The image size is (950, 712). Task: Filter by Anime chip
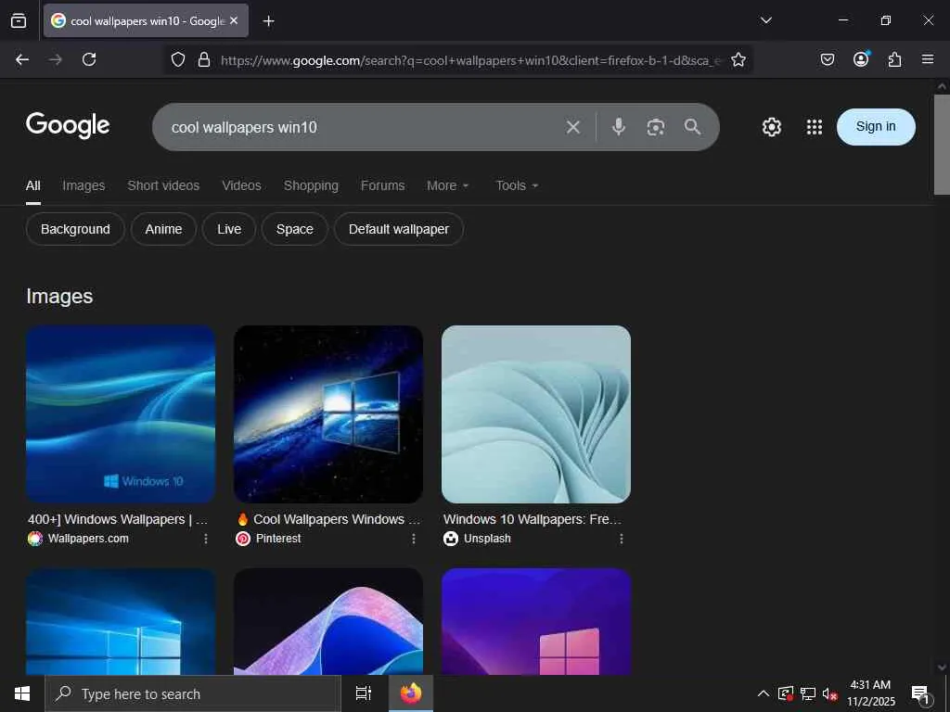[163, 230]
